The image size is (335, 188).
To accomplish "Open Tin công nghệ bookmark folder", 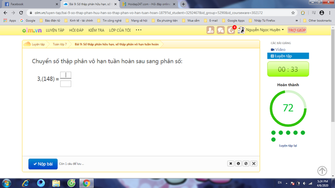I will [109, 21].
